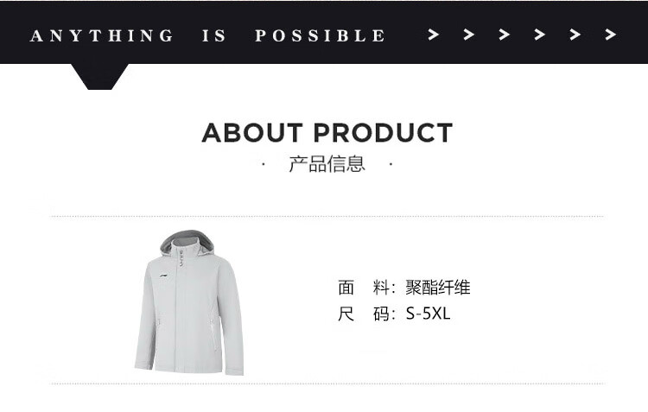Click the 产品信息 subtitle text
This screenshot has height=412, width=648.
pyautogui.click(x=327, y=164)
